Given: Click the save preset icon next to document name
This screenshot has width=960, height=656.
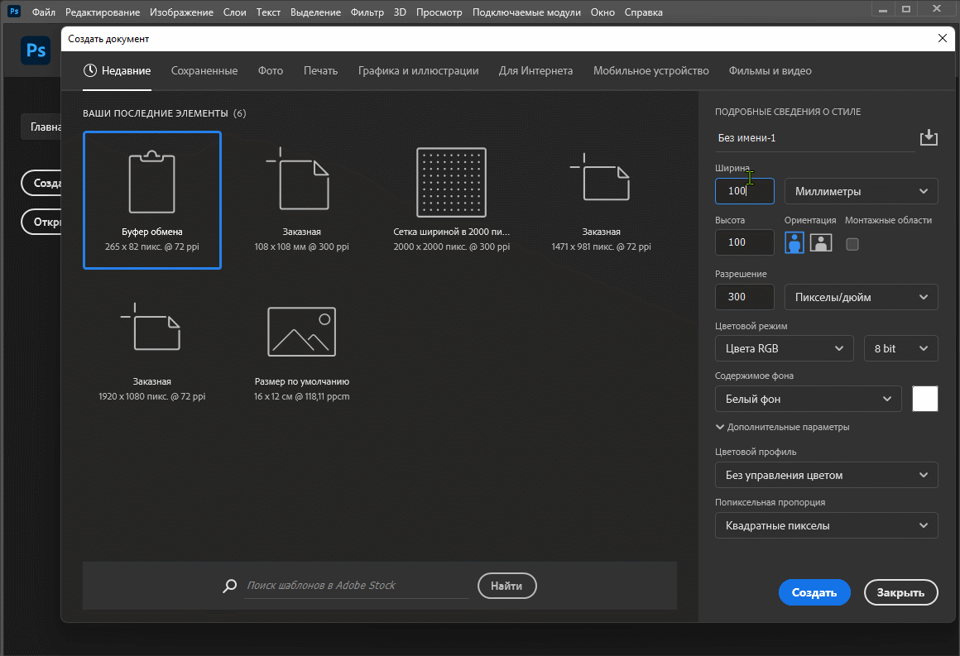Looking at the screenshot, I should [x=929, y=137].
